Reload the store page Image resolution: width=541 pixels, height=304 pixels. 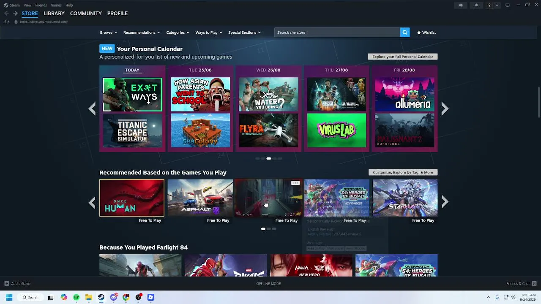point(6,22)
